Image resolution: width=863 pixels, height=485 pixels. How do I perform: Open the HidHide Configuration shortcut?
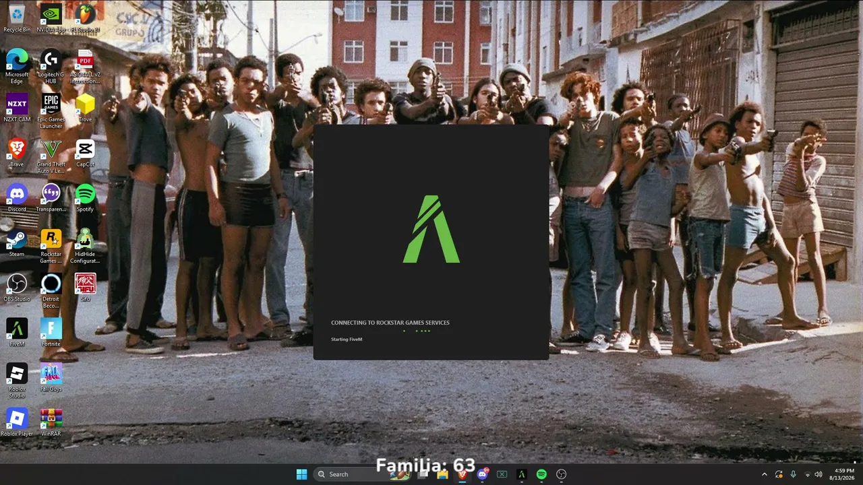coord(85,247)
